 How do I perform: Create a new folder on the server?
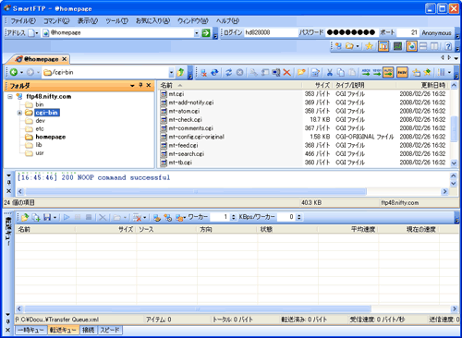pos(301,72)
